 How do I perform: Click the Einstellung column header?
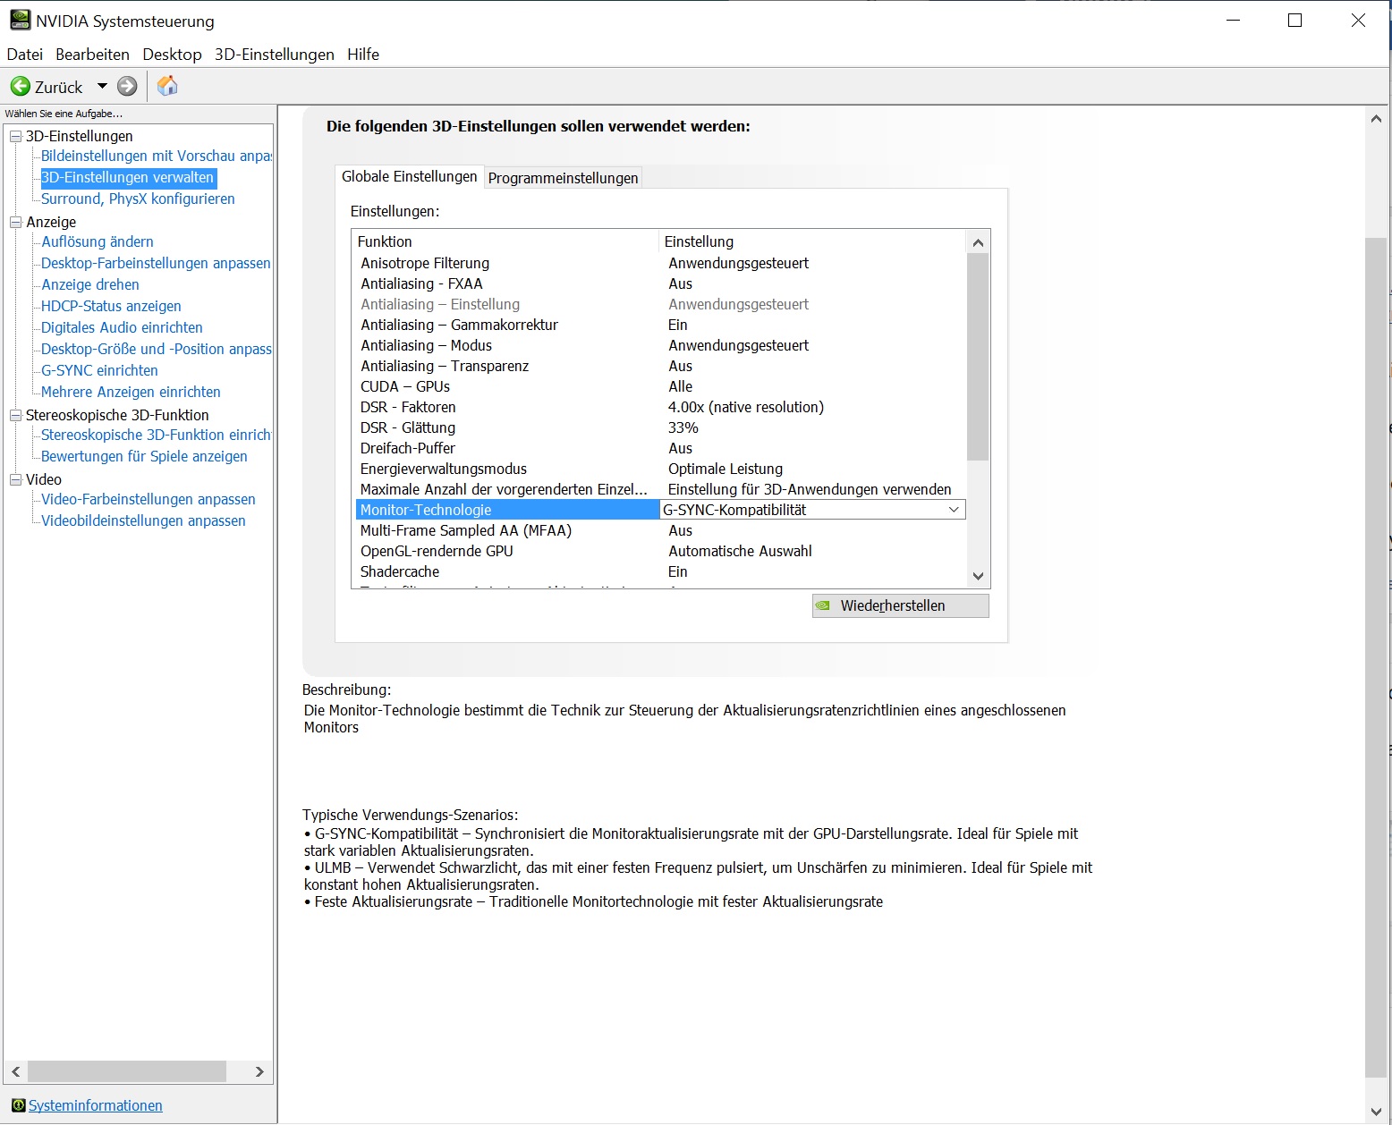click(812, 241)
